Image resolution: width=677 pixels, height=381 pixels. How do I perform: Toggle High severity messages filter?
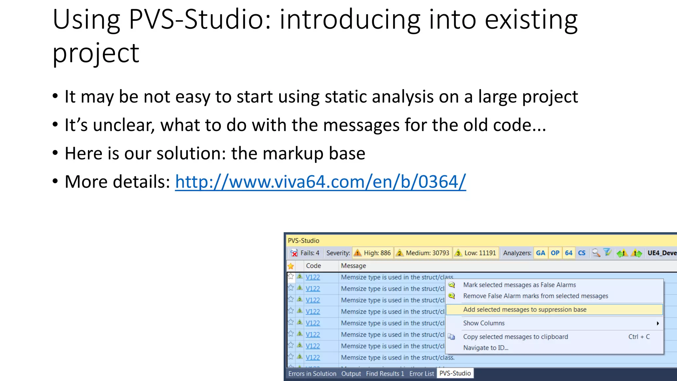point(373,253)
